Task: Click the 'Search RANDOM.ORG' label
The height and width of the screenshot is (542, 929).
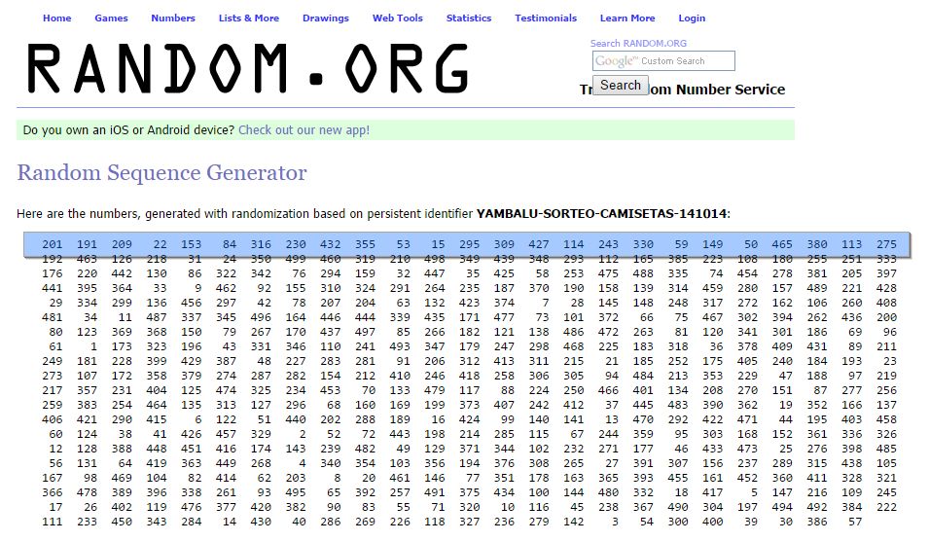Action: pyautogui.click(x=638, y=43)
